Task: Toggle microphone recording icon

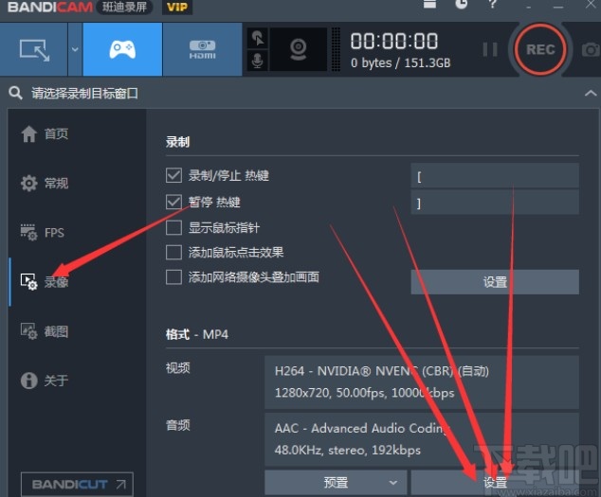Action: [258, 61]
